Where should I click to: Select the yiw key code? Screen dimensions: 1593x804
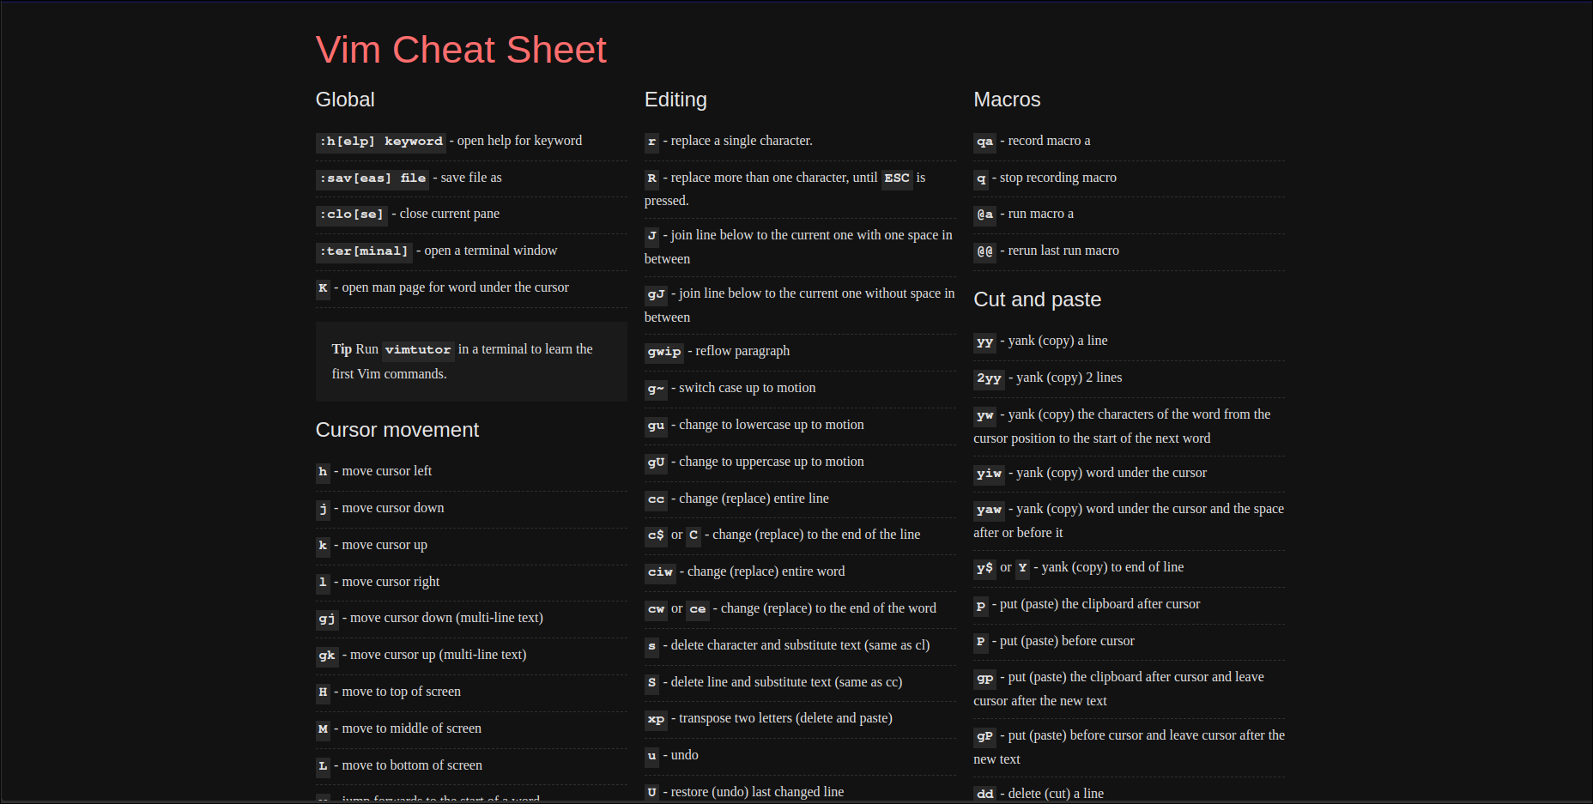[990, 474]
